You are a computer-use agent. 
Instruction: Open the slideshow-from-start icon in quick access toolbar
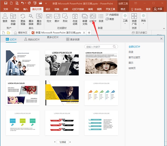[x=35, y=3]
